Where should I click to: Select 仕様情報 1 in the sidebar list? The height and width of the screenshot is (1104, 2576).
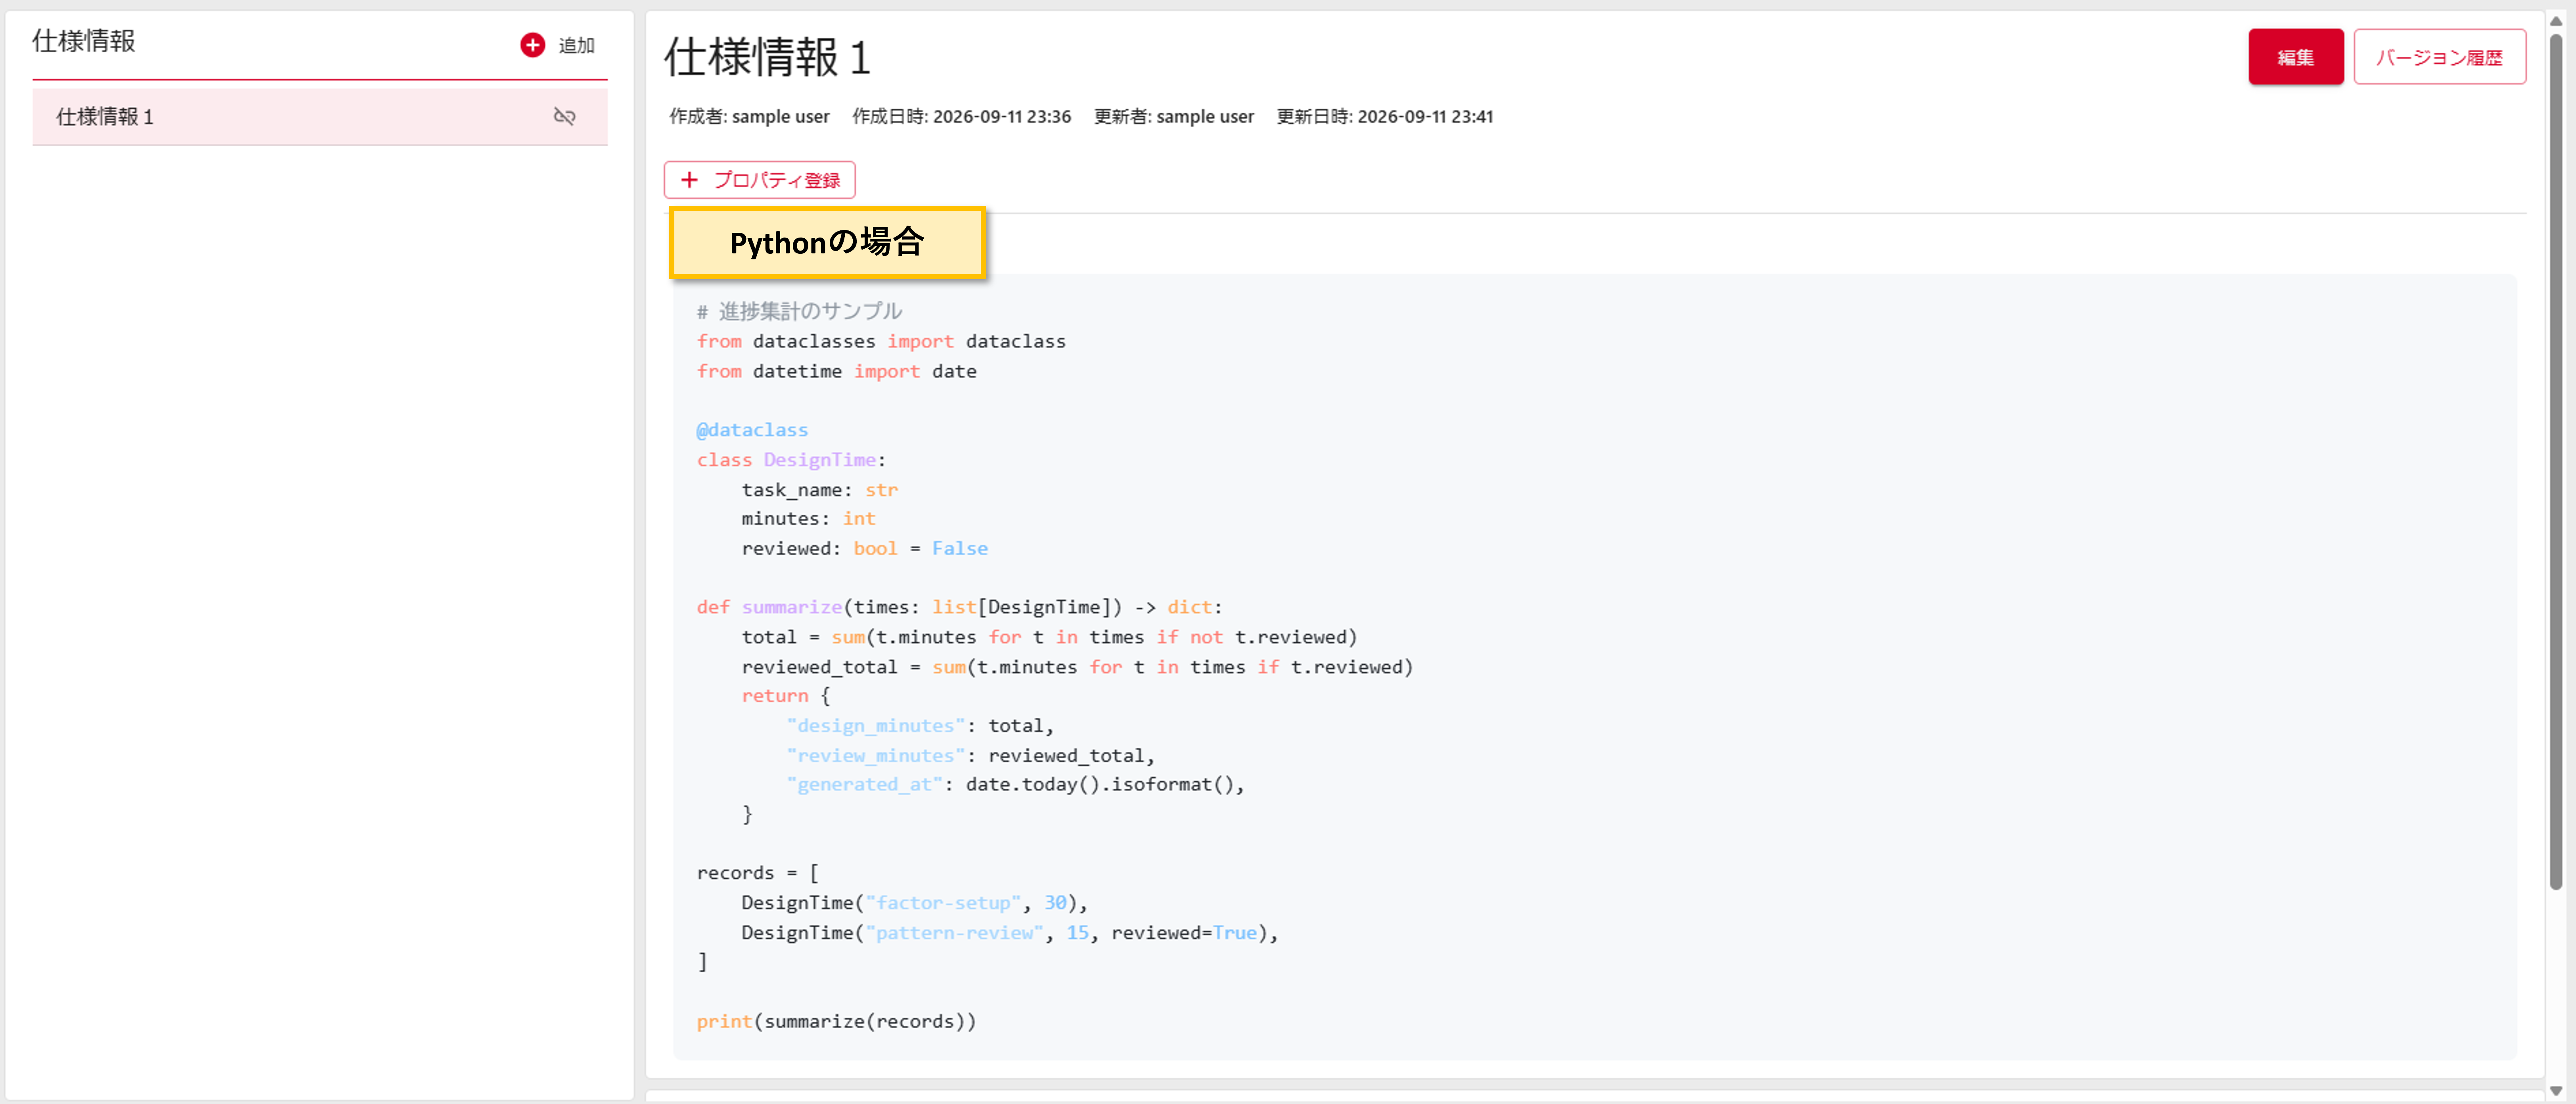coord(319,117)
